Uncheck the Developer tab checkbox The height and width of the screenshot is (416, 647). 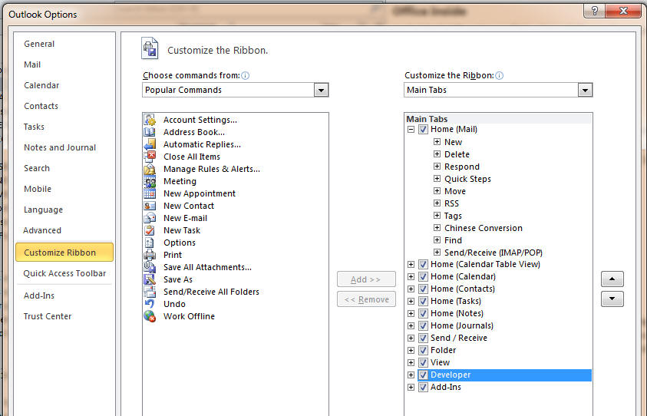tap(423, 375)
